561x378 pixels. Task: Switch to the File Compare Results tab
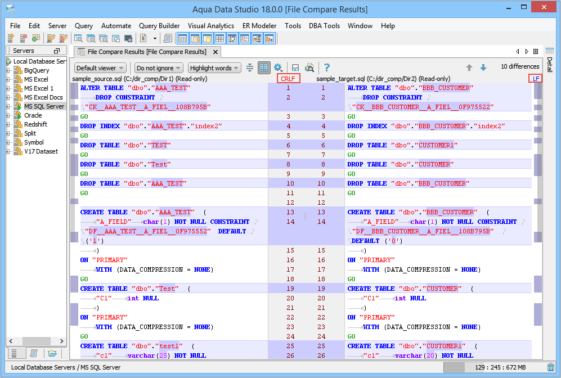[146, 52]
